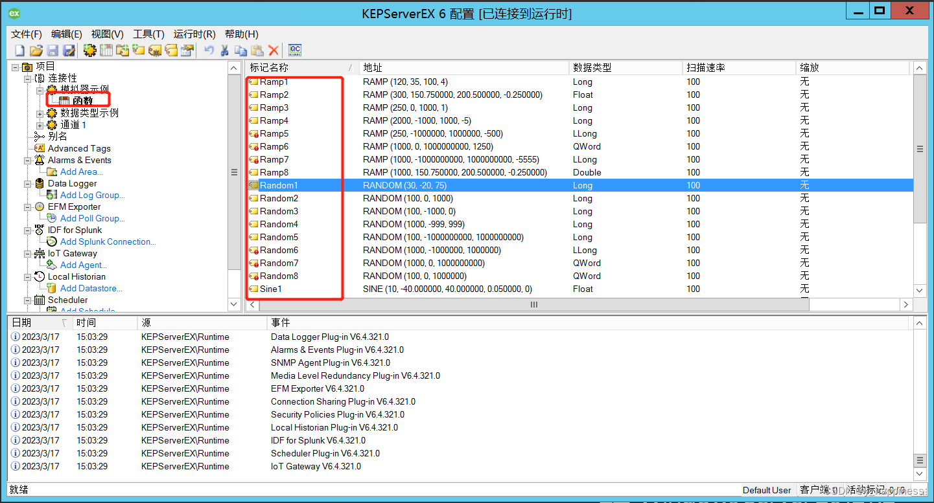Click the Open Project folder icon
The width and height of the screenshot is (934, 503).
(36, 50)
